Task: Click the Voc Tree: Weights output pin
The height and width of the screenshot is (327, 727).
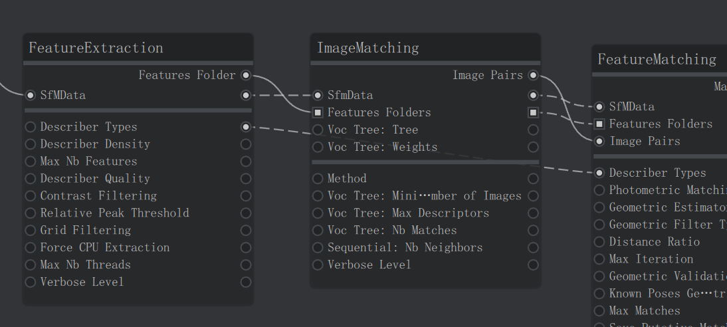Action: (533, 147)
